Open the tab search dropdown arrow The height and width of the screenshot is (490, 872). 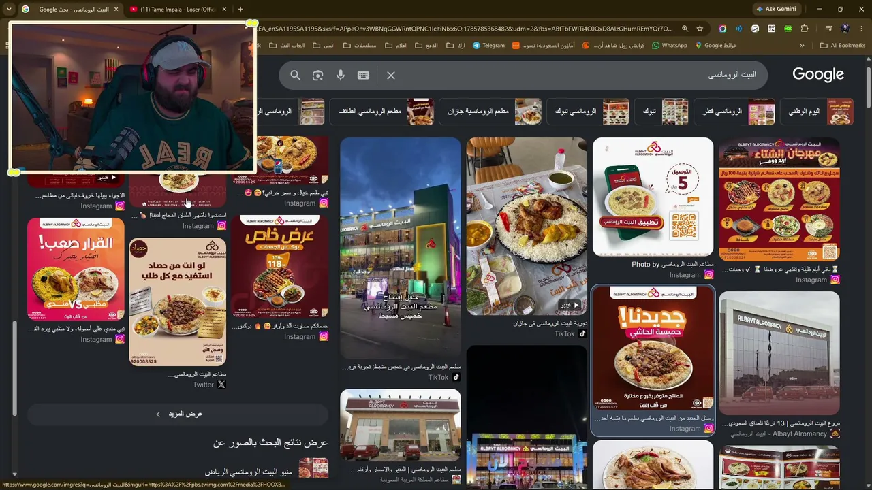coord(9,9)
